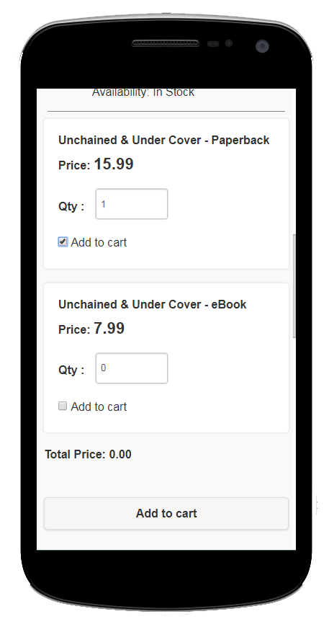The image size is (329, 627).
Task: Click the eBook 'Price:' label
Action: click(74, 330)
